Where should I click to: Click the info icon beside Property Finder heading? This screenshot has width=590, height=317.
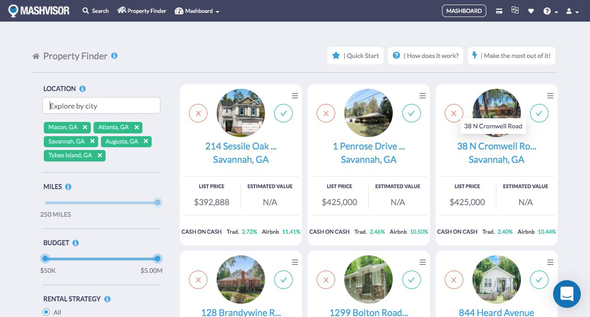point(114,56)
